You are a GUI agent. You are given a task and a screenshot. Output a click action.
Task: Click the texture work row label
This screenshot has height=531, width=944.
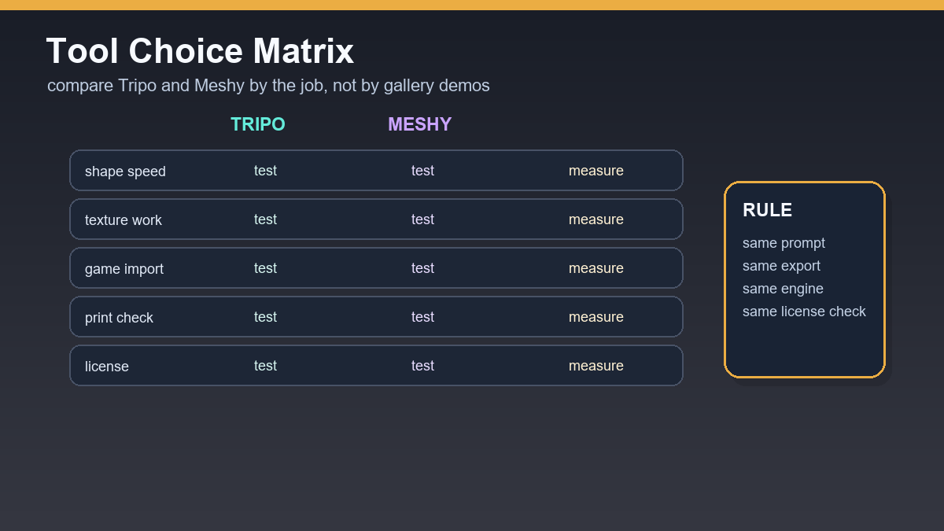click(x=124, y=220)
